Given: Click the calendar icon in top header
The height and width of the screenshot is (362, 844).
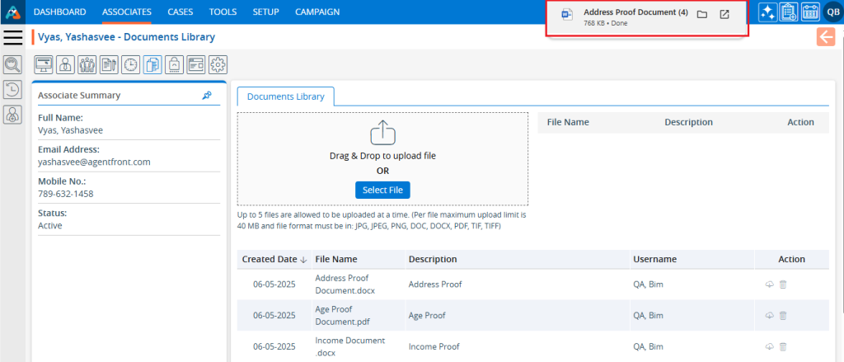Looking at the screenshot, I should coord(810,12).
